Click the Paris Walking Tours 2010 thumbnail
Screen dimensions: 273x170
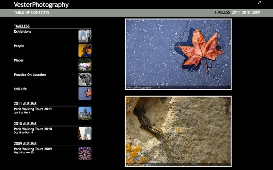coord(85,133)
